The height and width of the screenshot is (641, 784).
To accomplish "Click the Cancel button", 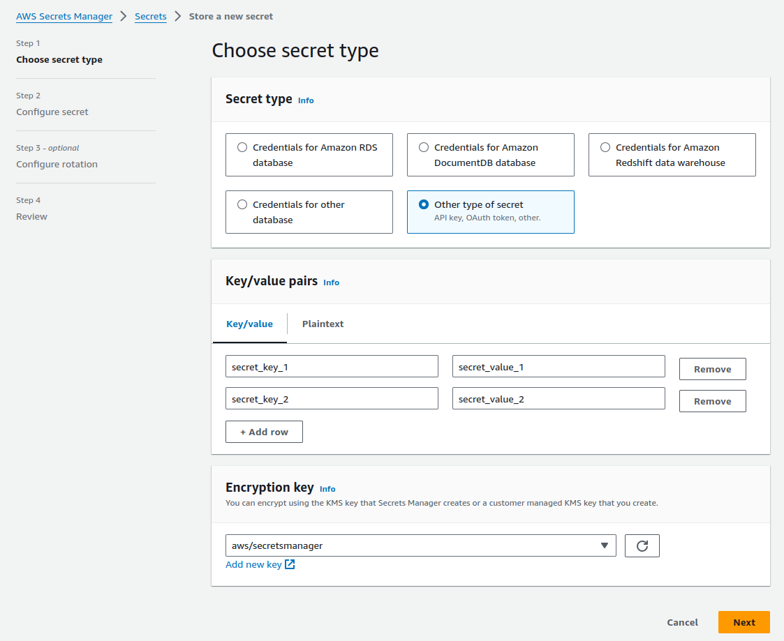I will click(x=682, y=622).
